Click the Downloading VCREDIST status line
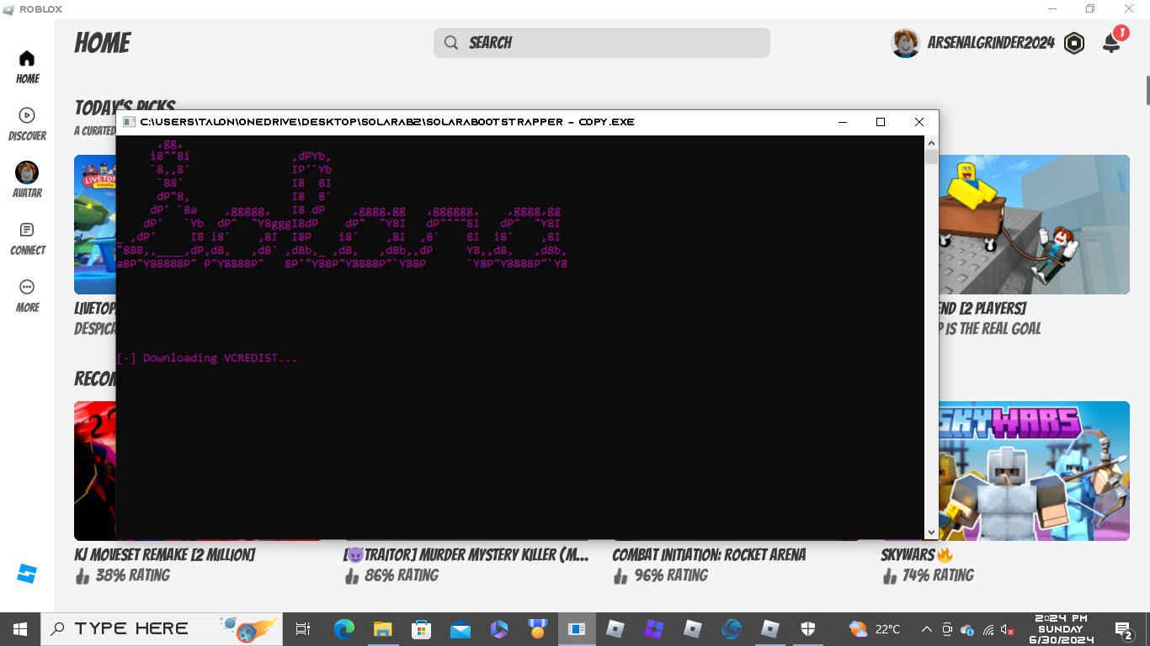The height and width of the screenshot is (646, 1150). tap(207, 358)
